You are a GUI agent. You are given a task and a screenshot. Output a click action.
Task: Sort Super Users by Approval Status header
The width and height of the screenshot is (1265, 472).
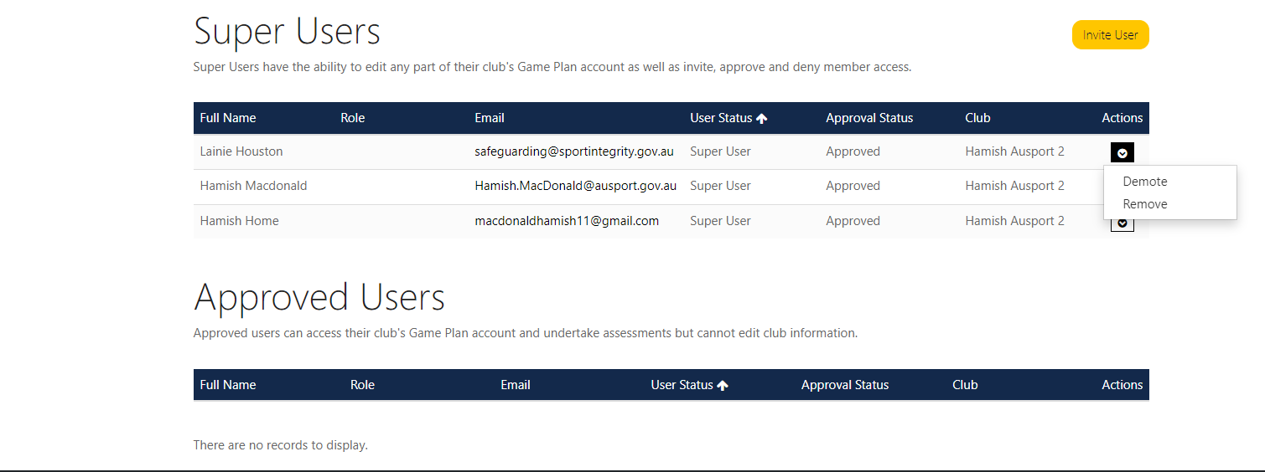(x=869, y=118)
